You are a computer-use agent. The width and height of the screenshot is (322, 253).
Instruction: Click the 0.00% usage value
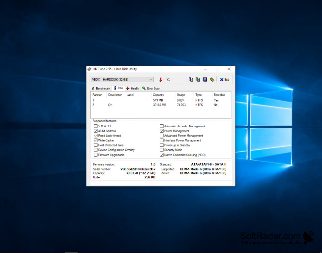(181, 100)
